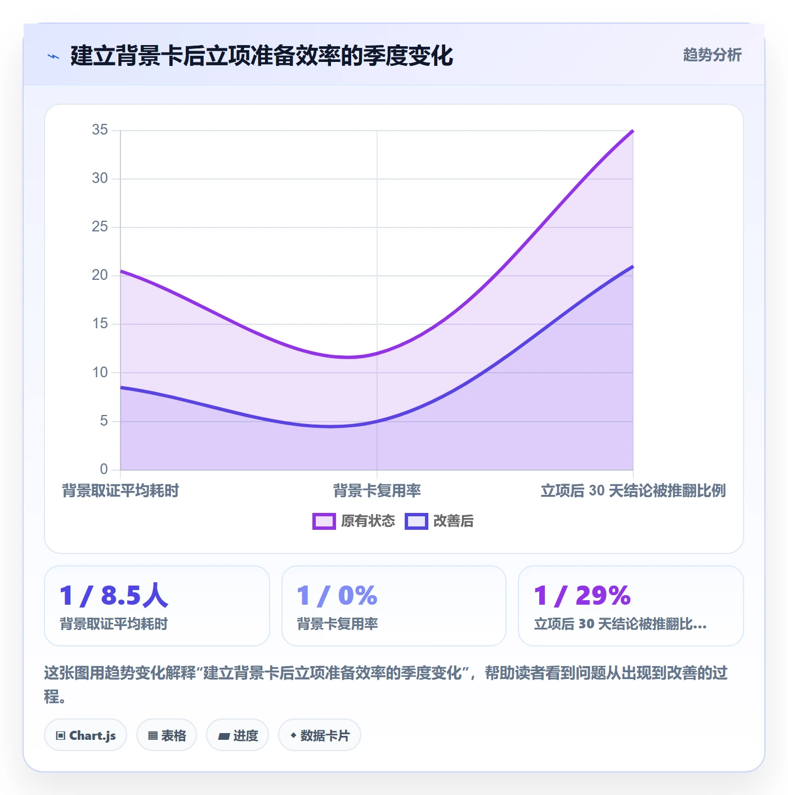The image size is (788, 795).
Task: Open the 1 / 8.5人 data card
Action: (x=157, y=606)
